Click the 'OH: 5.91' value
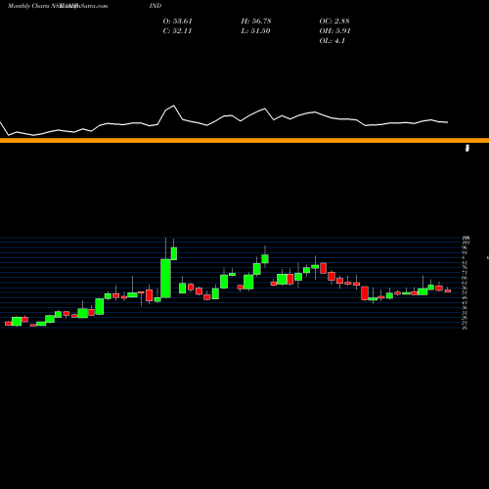Viewport: 489px width, 489px height. pyautogui.click(x=334, y=31)
